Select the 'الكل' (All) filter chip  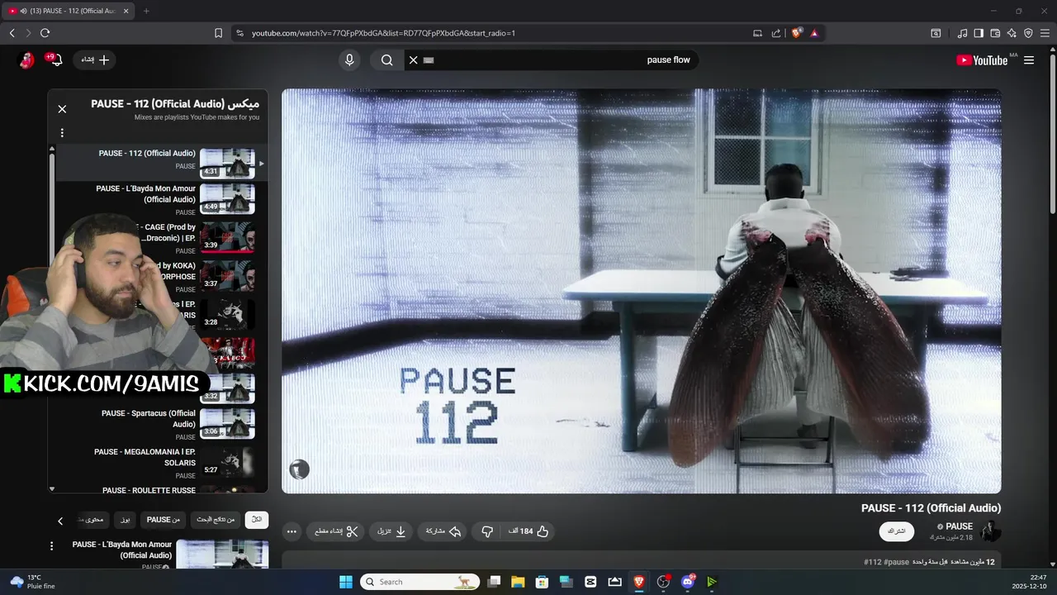coord(257,520)
